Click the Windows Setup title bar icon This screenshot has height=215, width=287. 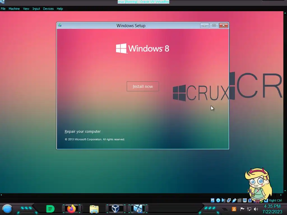(x=60, y=25)
